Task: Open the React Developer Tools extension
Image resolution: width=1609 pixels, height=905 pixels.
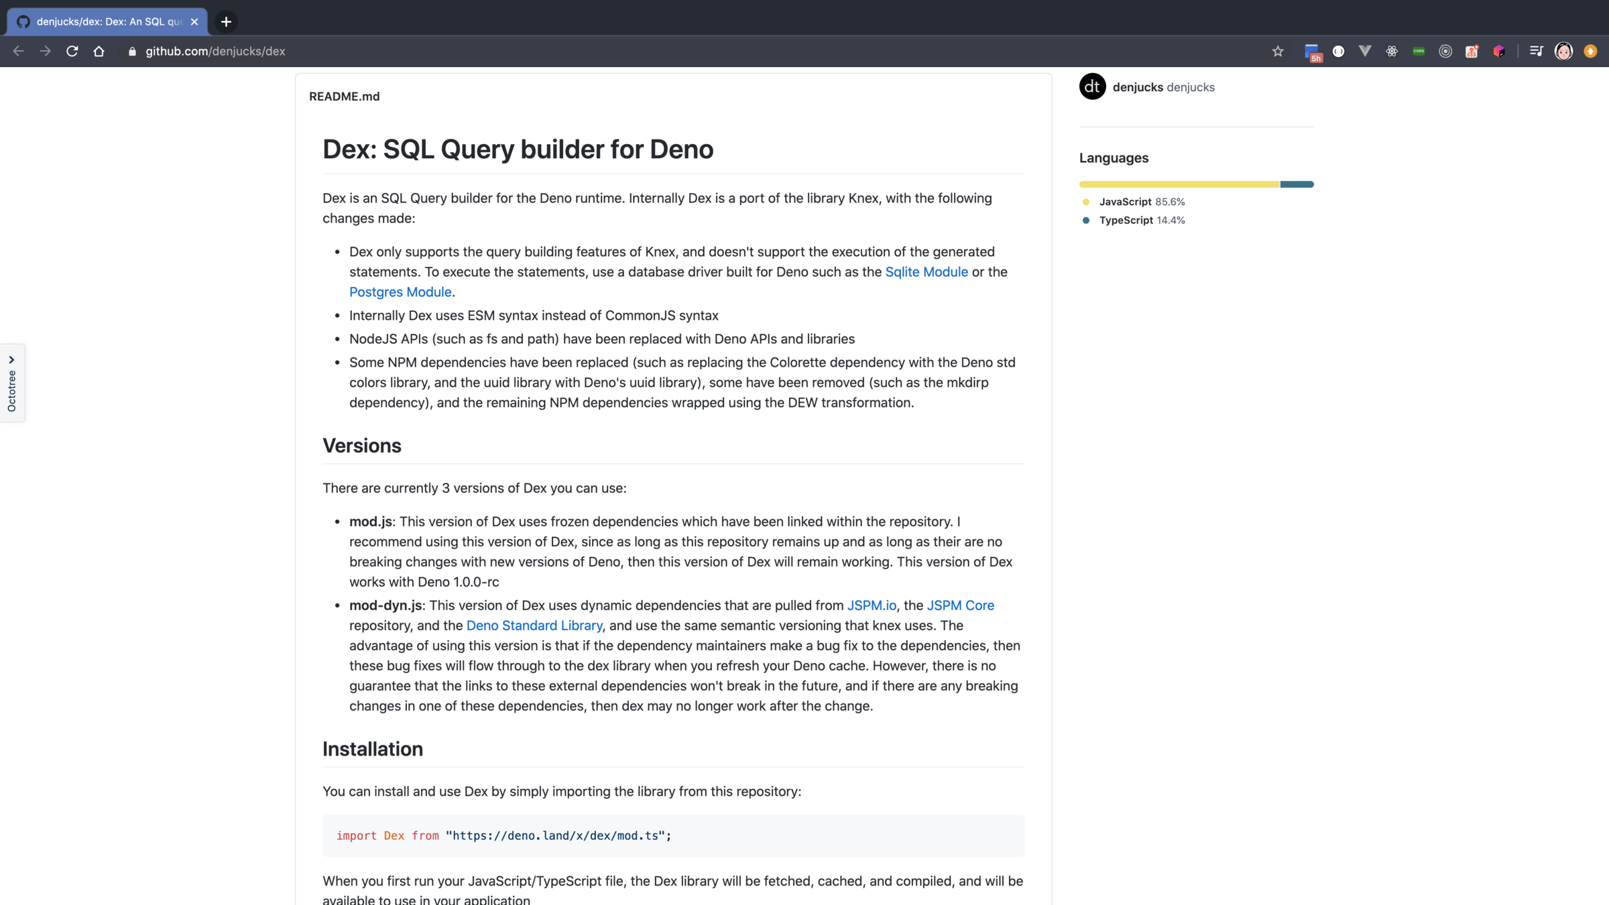Action: point(1392,51)
